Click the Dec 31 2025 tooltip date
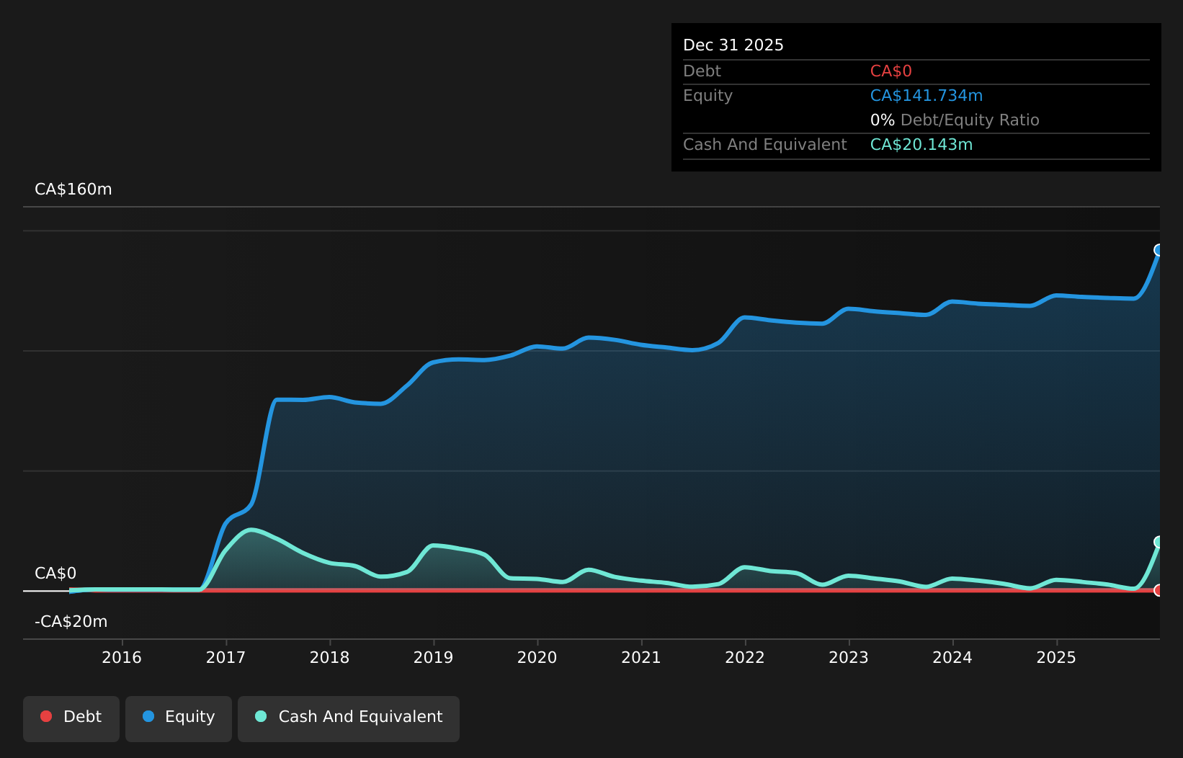This screenshot has width=1183, height=758. (x=733, y=45)
